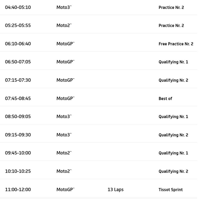The height and width of the screenshot is (199, 200).
Task: Select MotoGP Qualifying Nr. 2 label
Action: (173, 80)
